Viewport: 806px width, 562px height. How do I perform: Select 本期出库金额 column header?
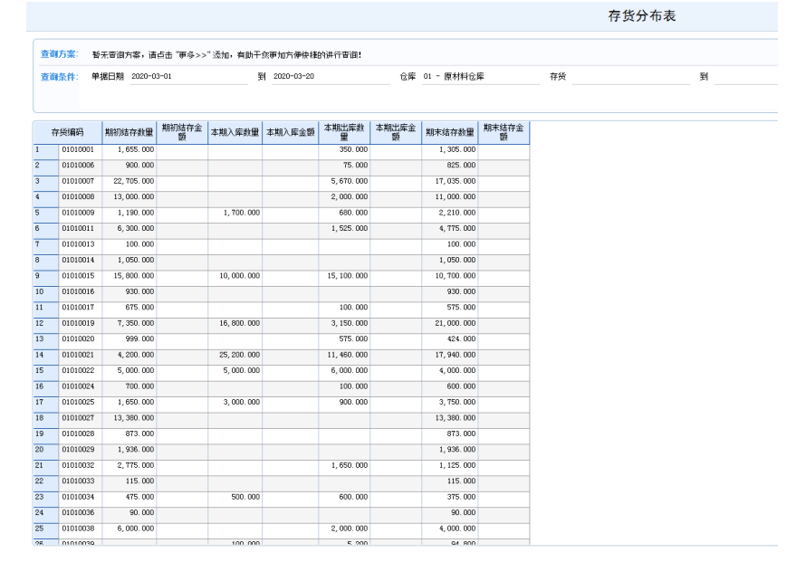[x=396, y=132]
